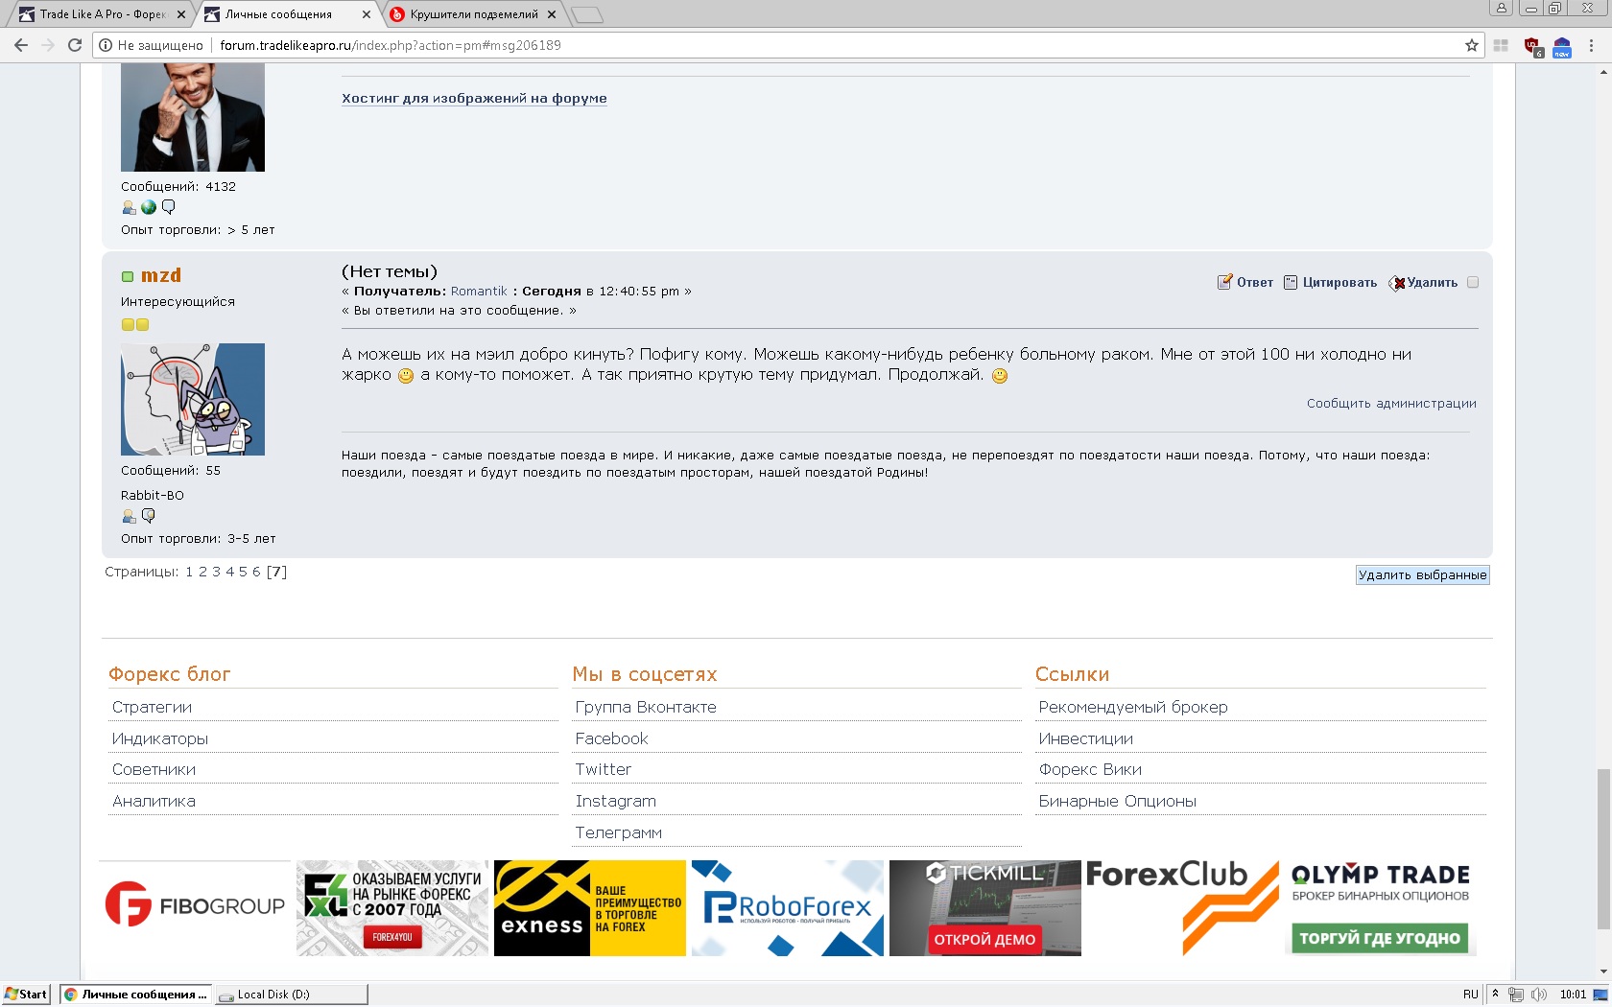Screen dimensions: 1612x1007
Task: Click Удалить выбранные button
Action: [x=1423, y=574]
